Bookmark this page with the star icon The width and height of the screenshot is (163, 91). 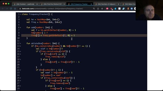(x=102, y=9)
